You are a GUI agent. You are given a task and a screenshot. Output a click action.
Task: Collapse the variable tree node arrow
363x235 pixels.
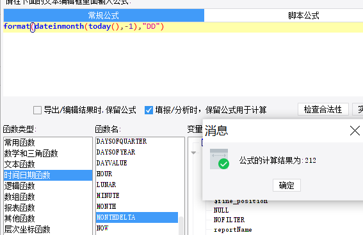[x=193, y=153]
